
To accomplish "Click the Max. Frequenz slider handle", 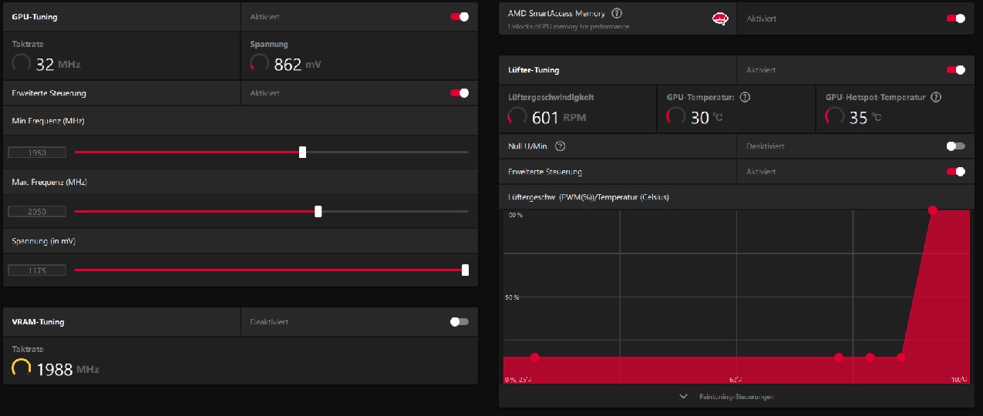I will [x=318, y=211].
